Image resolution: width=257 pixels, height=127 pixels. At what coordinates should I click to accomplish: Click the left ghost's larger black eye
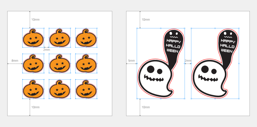tap(150, 69)
